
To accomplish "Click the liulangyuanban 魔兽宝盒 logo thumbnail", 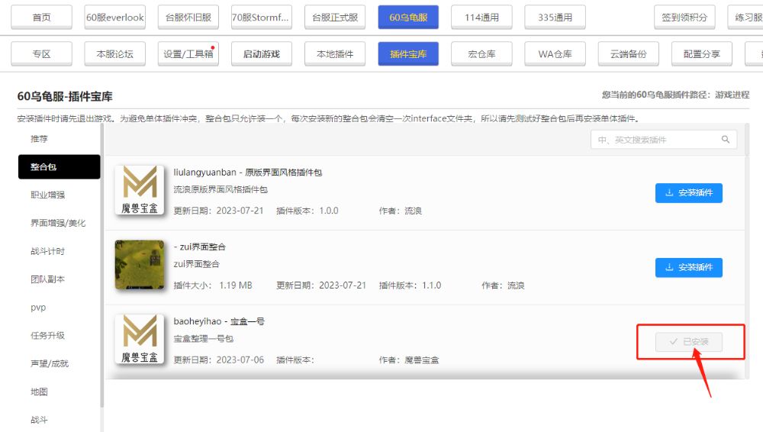I will (140, 190).
